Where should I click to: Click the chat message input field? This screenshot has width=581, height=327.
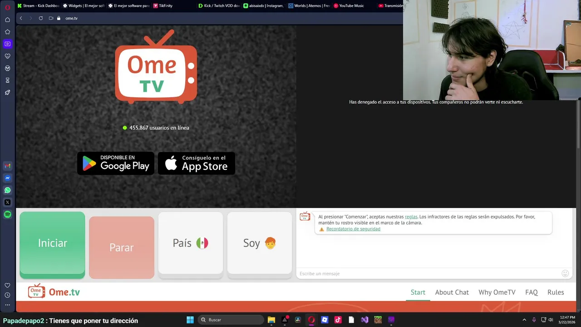[429, 273]
